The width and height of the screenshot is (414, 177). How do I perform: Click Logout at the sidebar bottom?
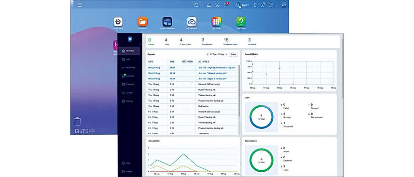127,172
